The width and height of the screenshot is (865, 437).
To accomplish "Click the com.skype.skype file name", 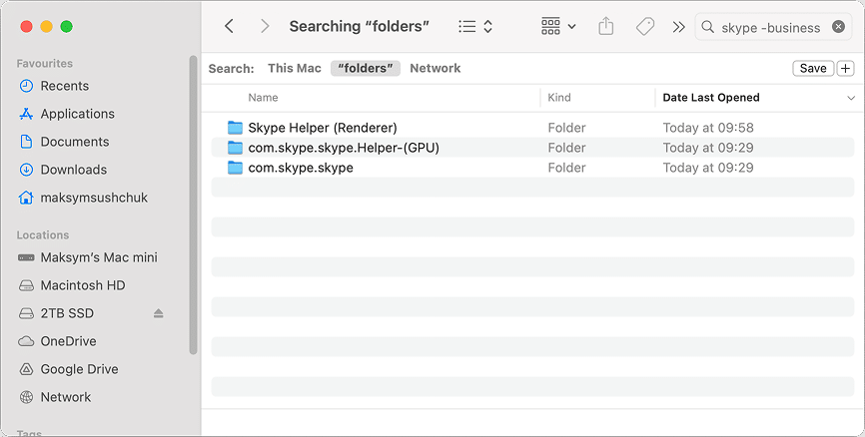I will coord(301,168).
